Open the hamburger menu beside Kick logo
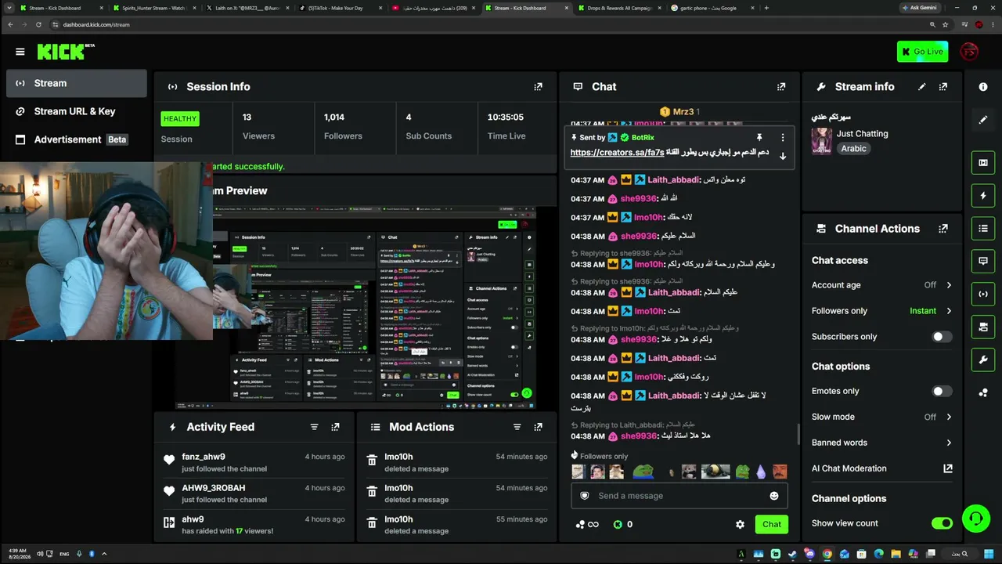 click(20, 52)
